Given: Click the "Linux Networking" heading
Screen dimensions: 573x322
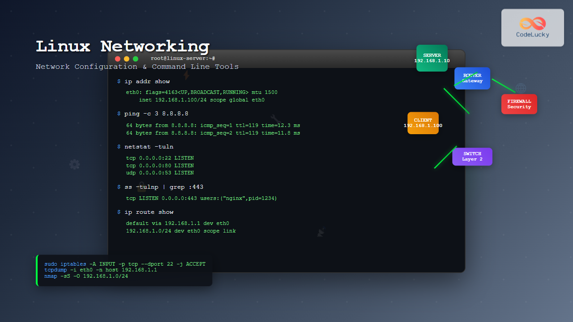Looking at the screenshot, I should pyautogui.click(x=123, y=47).
